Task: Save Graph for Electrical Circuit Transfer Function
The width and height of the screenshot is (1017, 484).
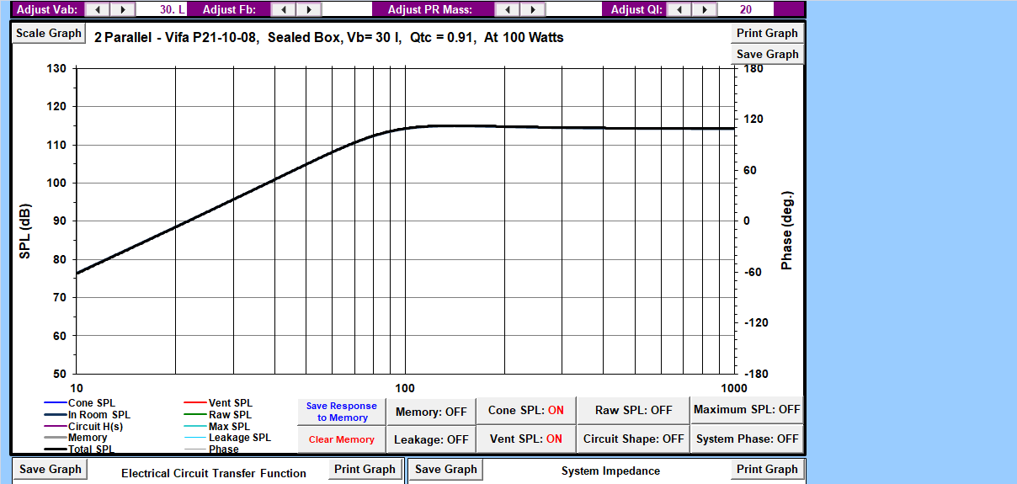Action: 51,469
